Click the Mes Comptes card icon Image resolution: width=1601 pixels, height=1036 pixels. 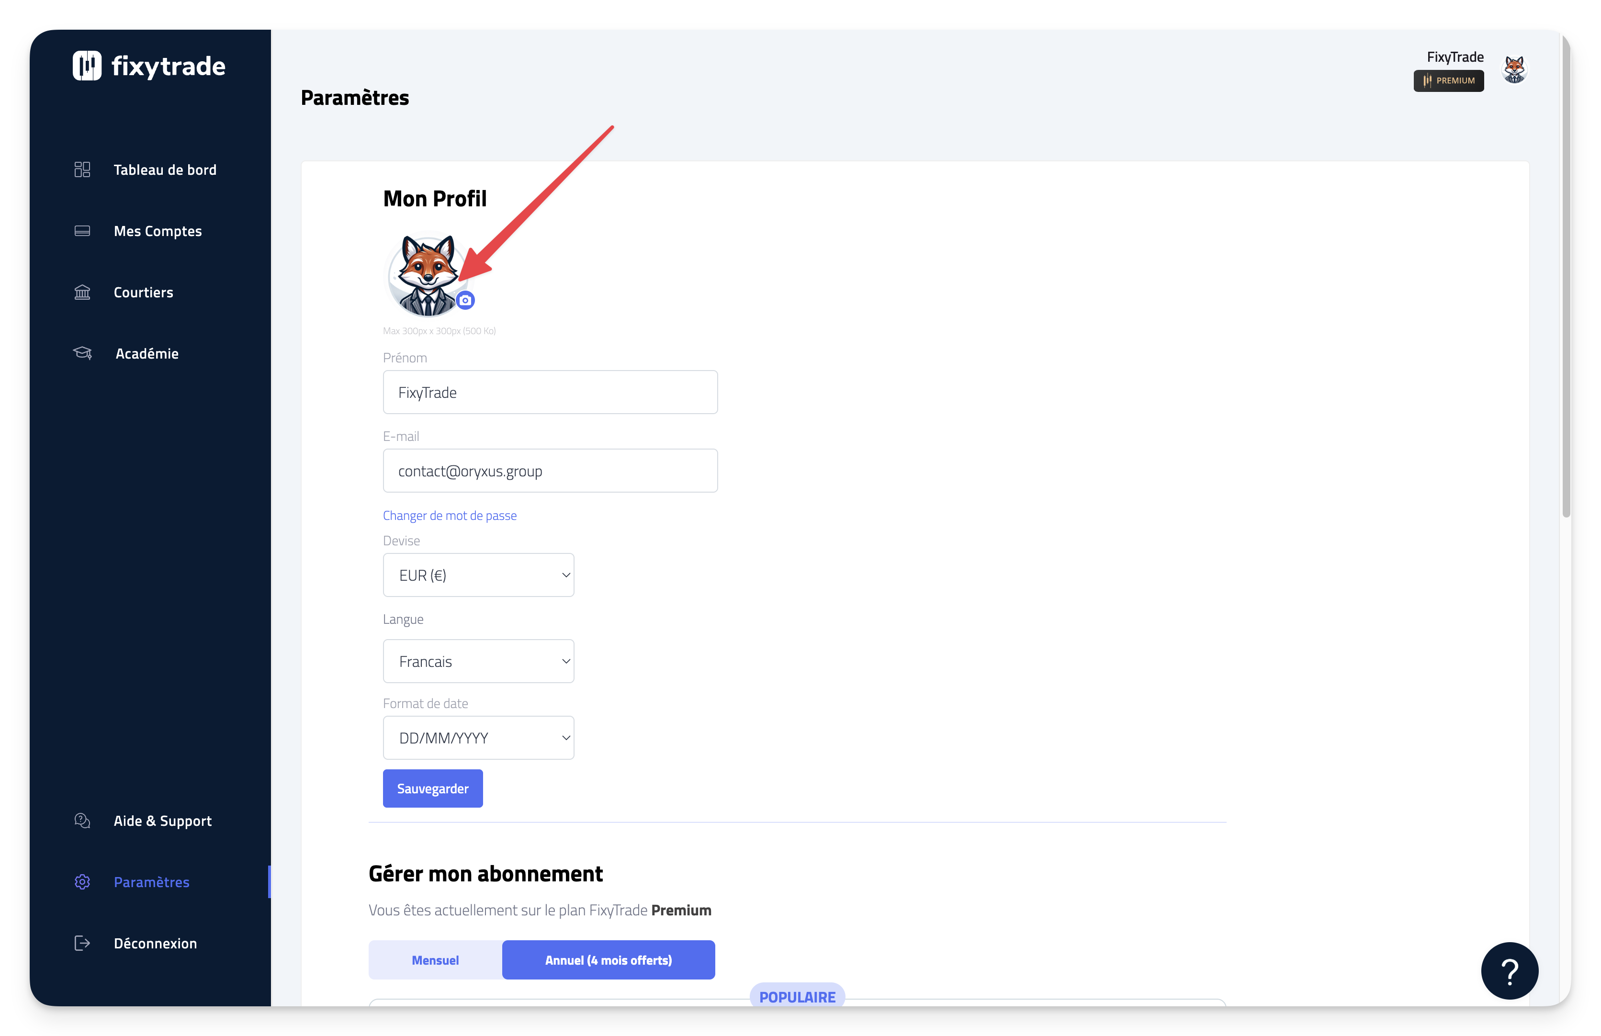pos(82,231)
